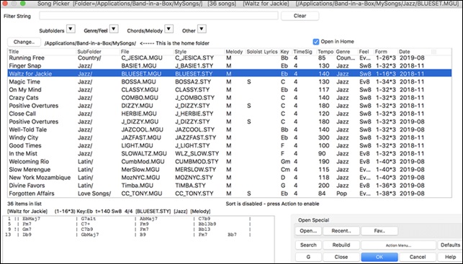The image size is (463, 264).
Task: Click the CC_TONY.STY style cell
Action: pos(194,194)
